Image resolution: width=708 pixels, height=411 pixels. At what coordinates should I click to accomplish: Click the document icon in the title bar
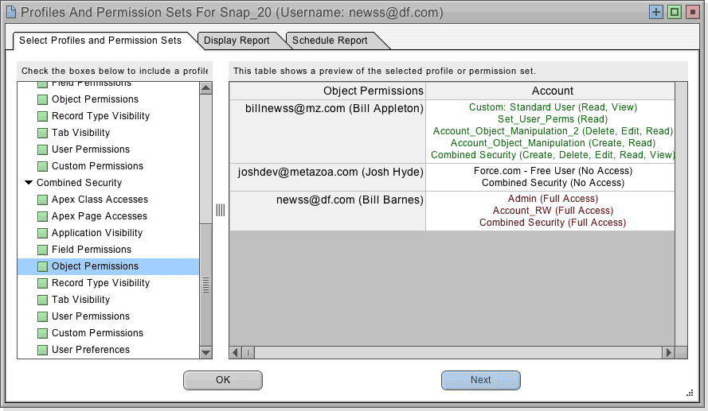[x=11, y=12]
